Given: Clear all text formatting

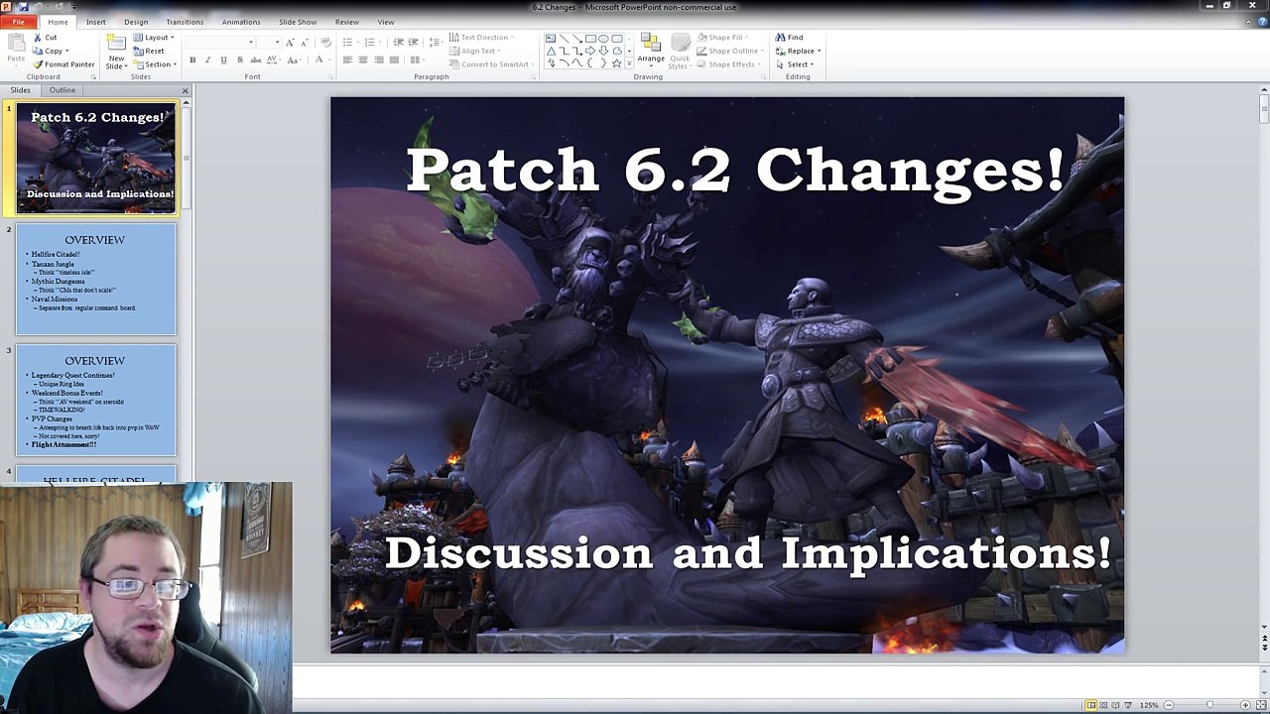Looking at the screenshot, I should click(x=326, y=43).
